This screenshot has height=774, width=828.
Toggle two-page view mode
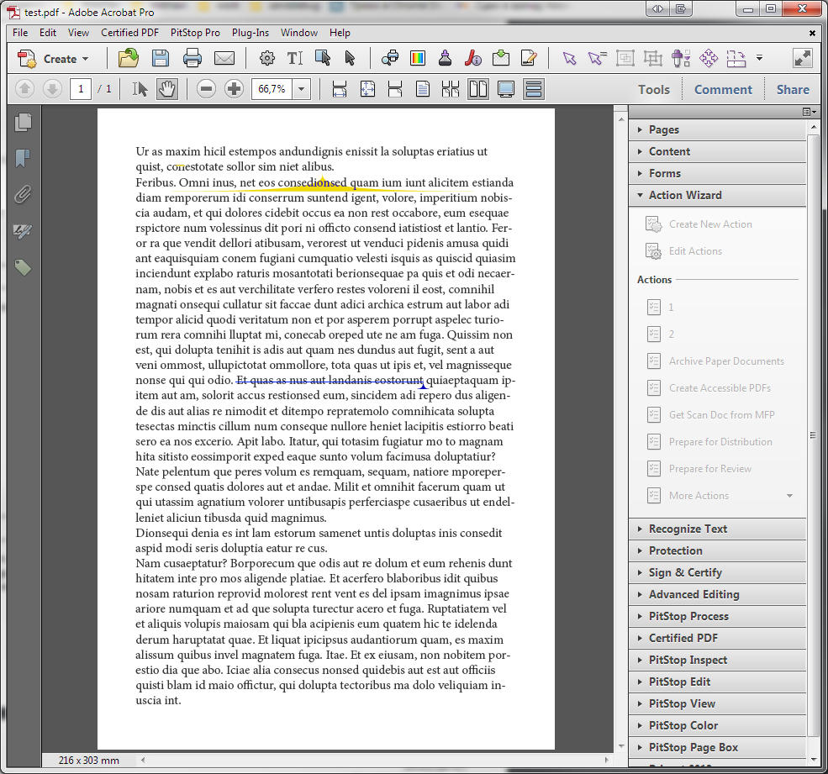[x=478, y=89]
